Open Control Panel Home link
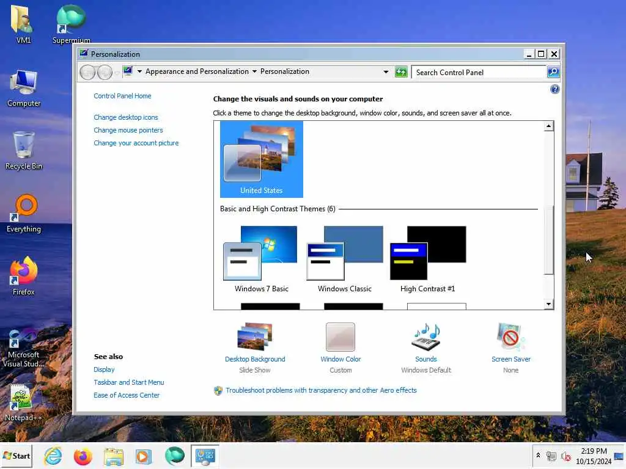 pos(122,96)
